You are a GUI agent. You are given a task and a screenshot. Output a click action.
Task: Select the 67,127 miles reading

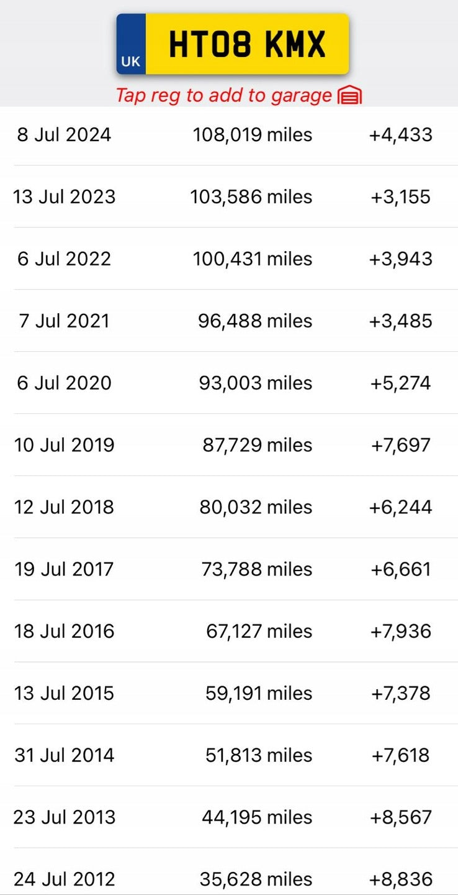point(259,631)
